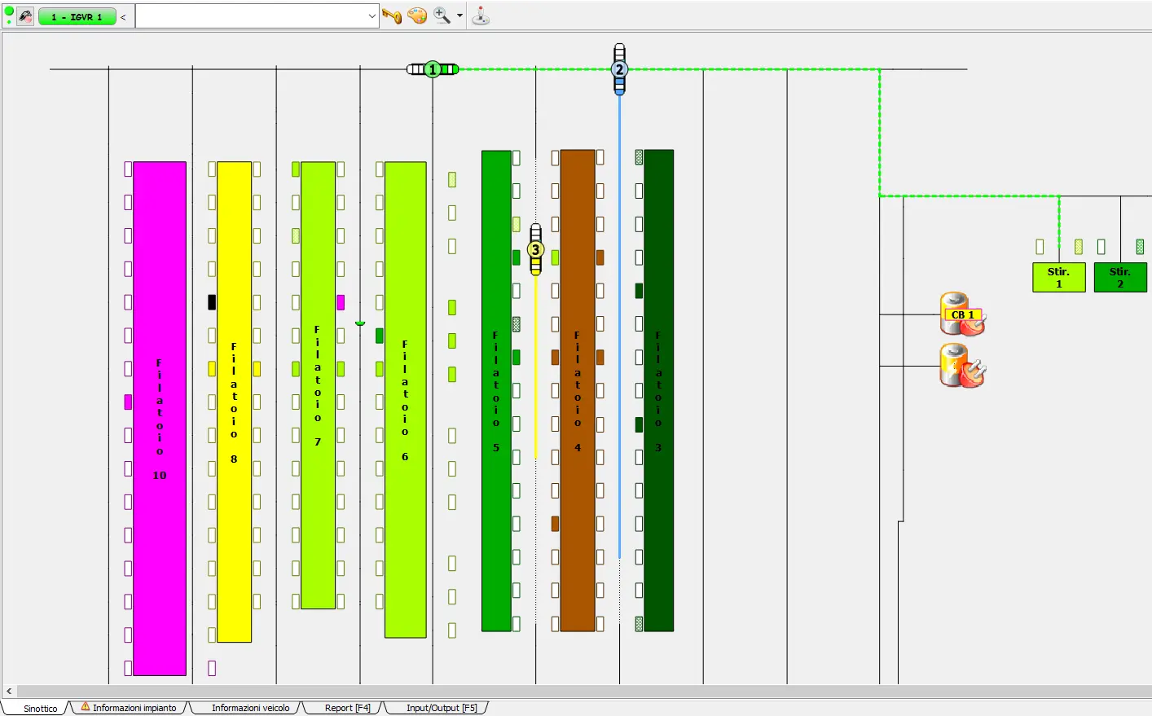Select the green Filatoio 5 machine
This screenshot has height=716, width=1152.
pos(496,391)
